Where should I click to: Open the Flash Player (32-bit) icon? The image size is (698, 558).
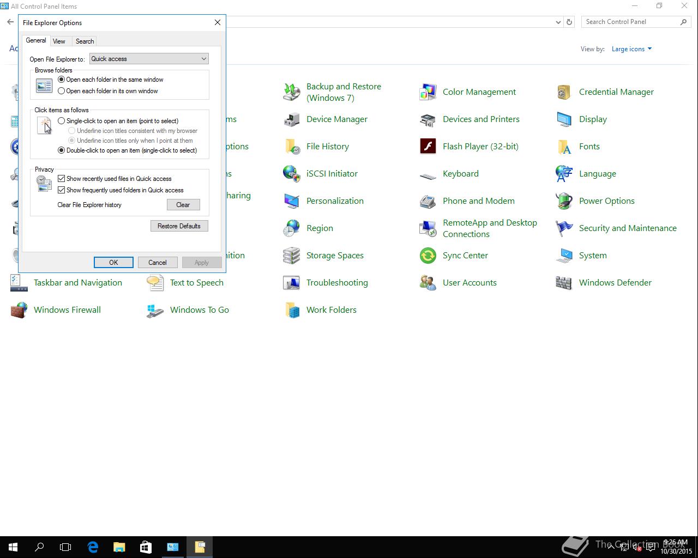click(x=428, y=147)
